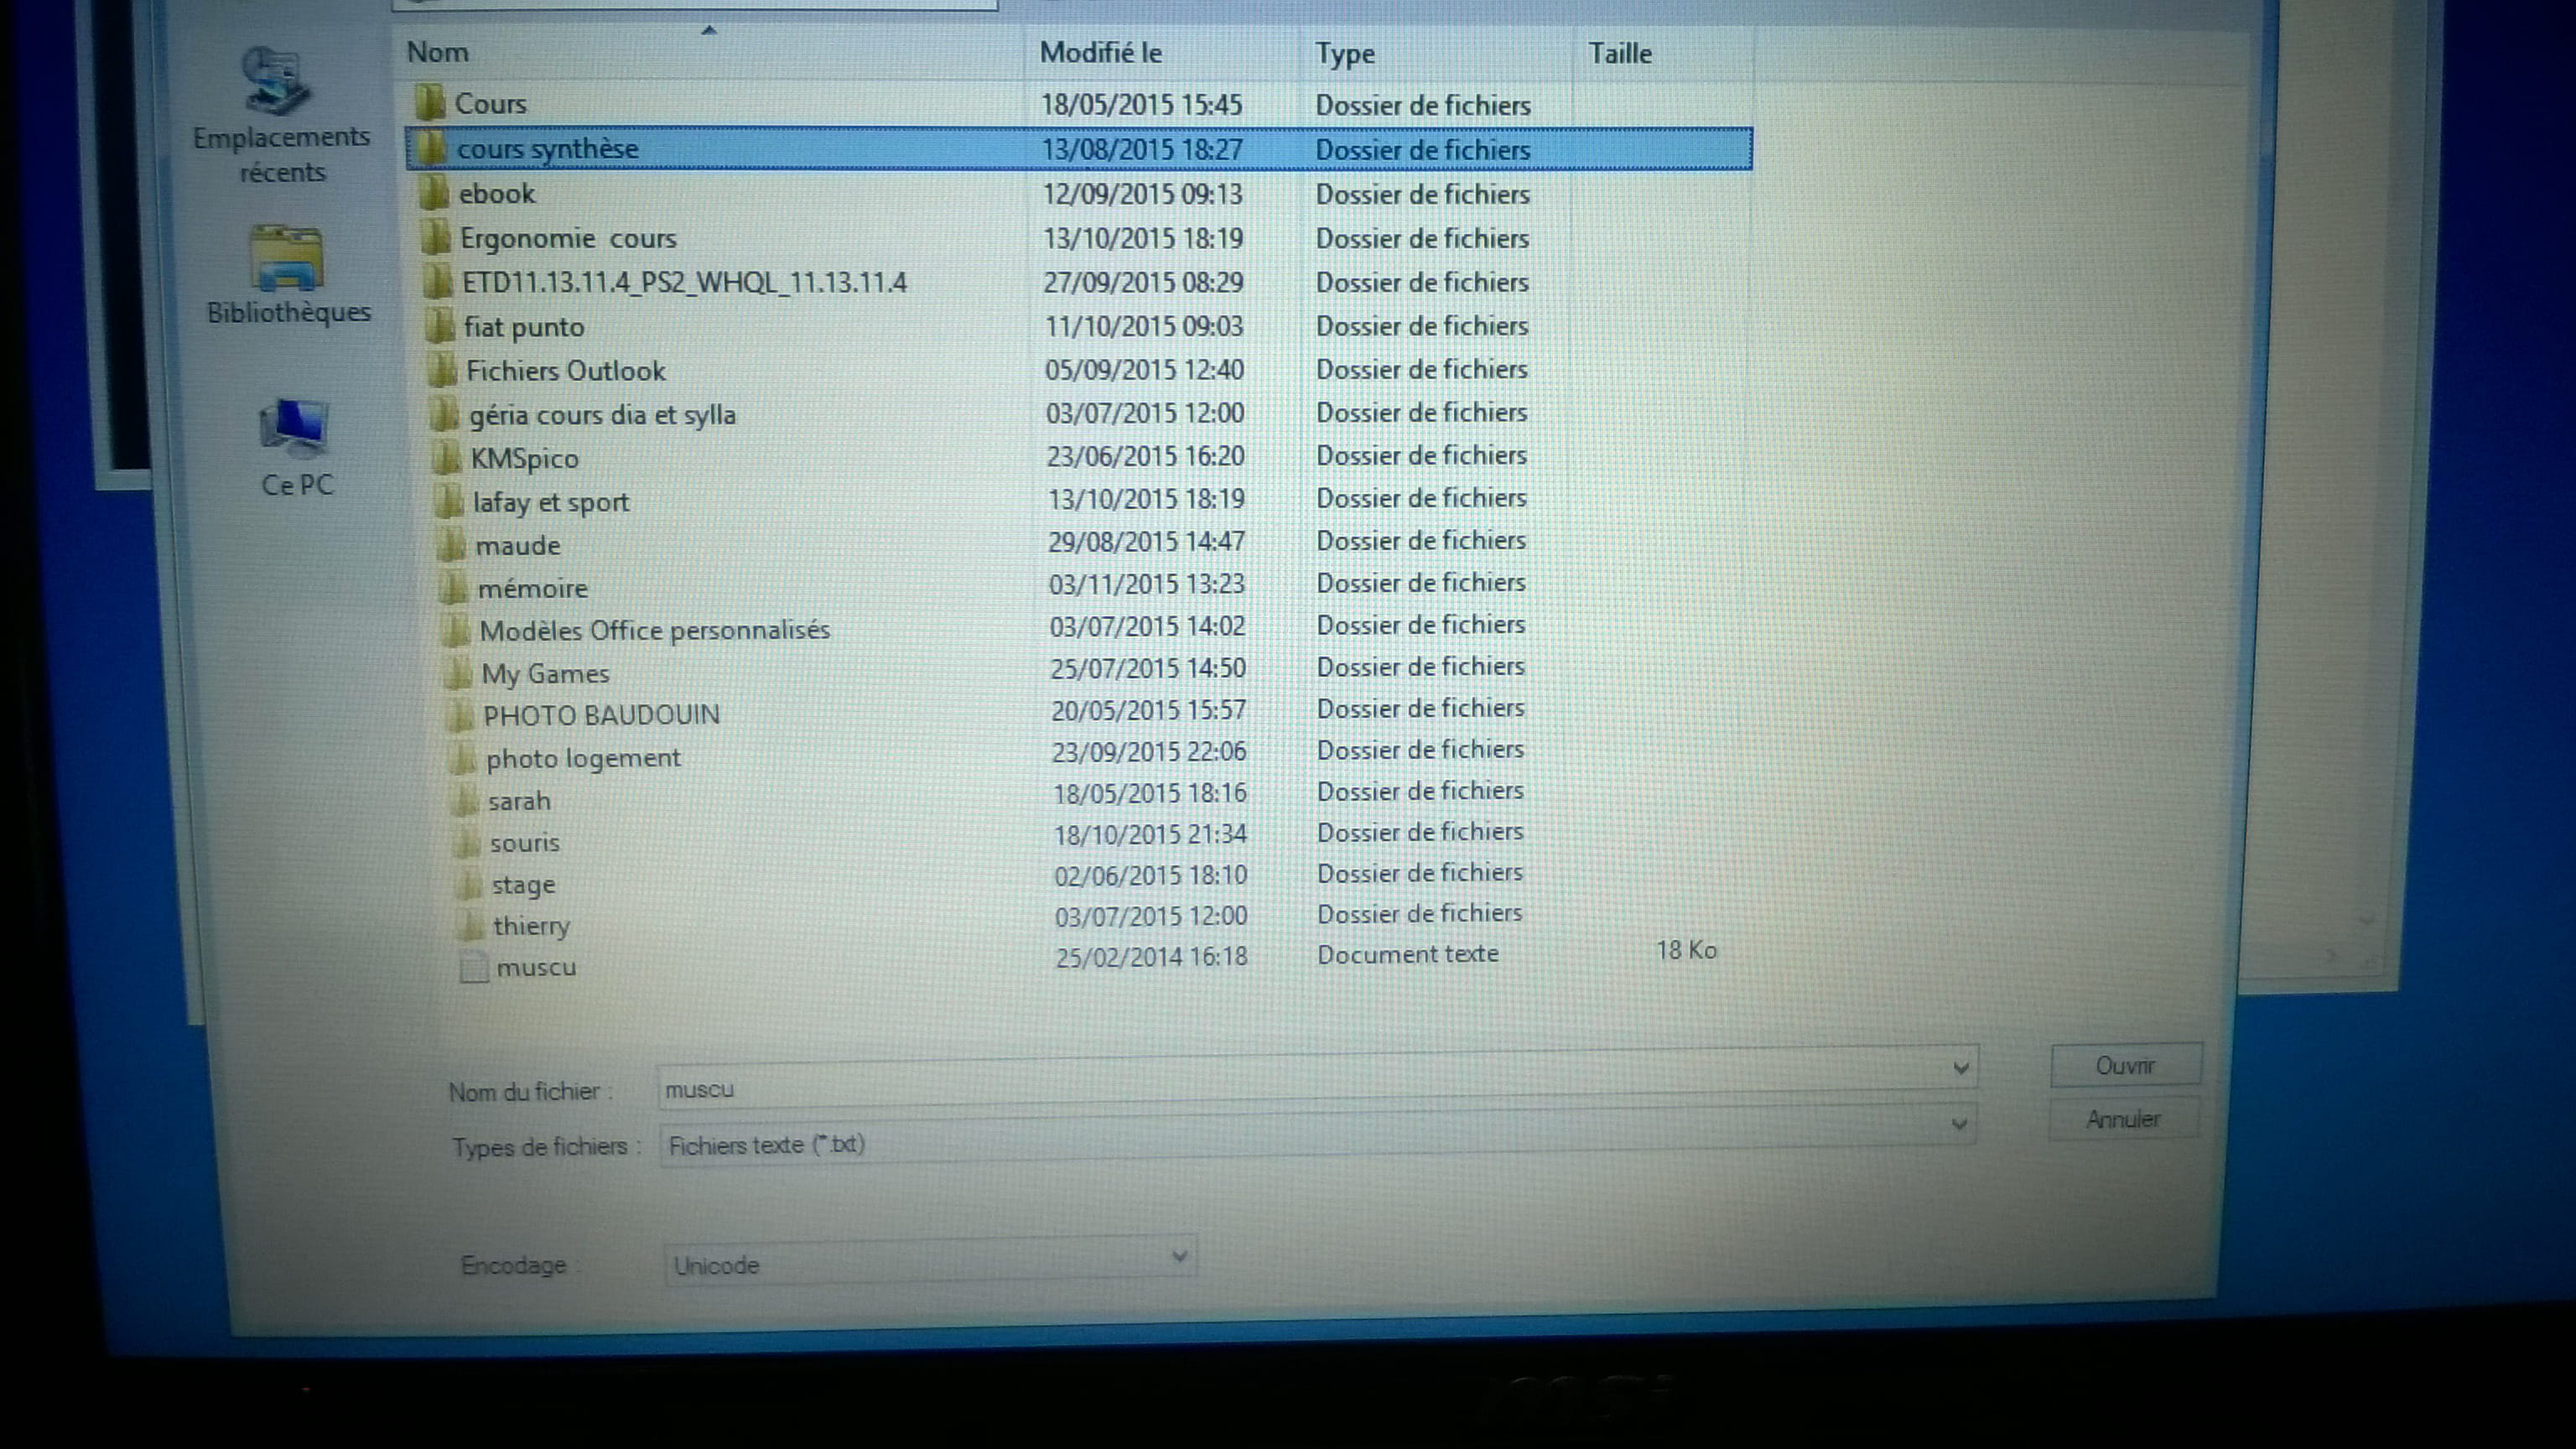
Task: Select the 'souris' folder name
Action: (x=525, y=843)
